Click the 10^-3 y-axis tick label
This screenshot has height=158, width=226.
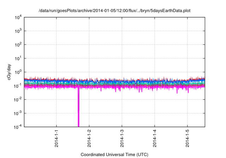tap(18, 114)
